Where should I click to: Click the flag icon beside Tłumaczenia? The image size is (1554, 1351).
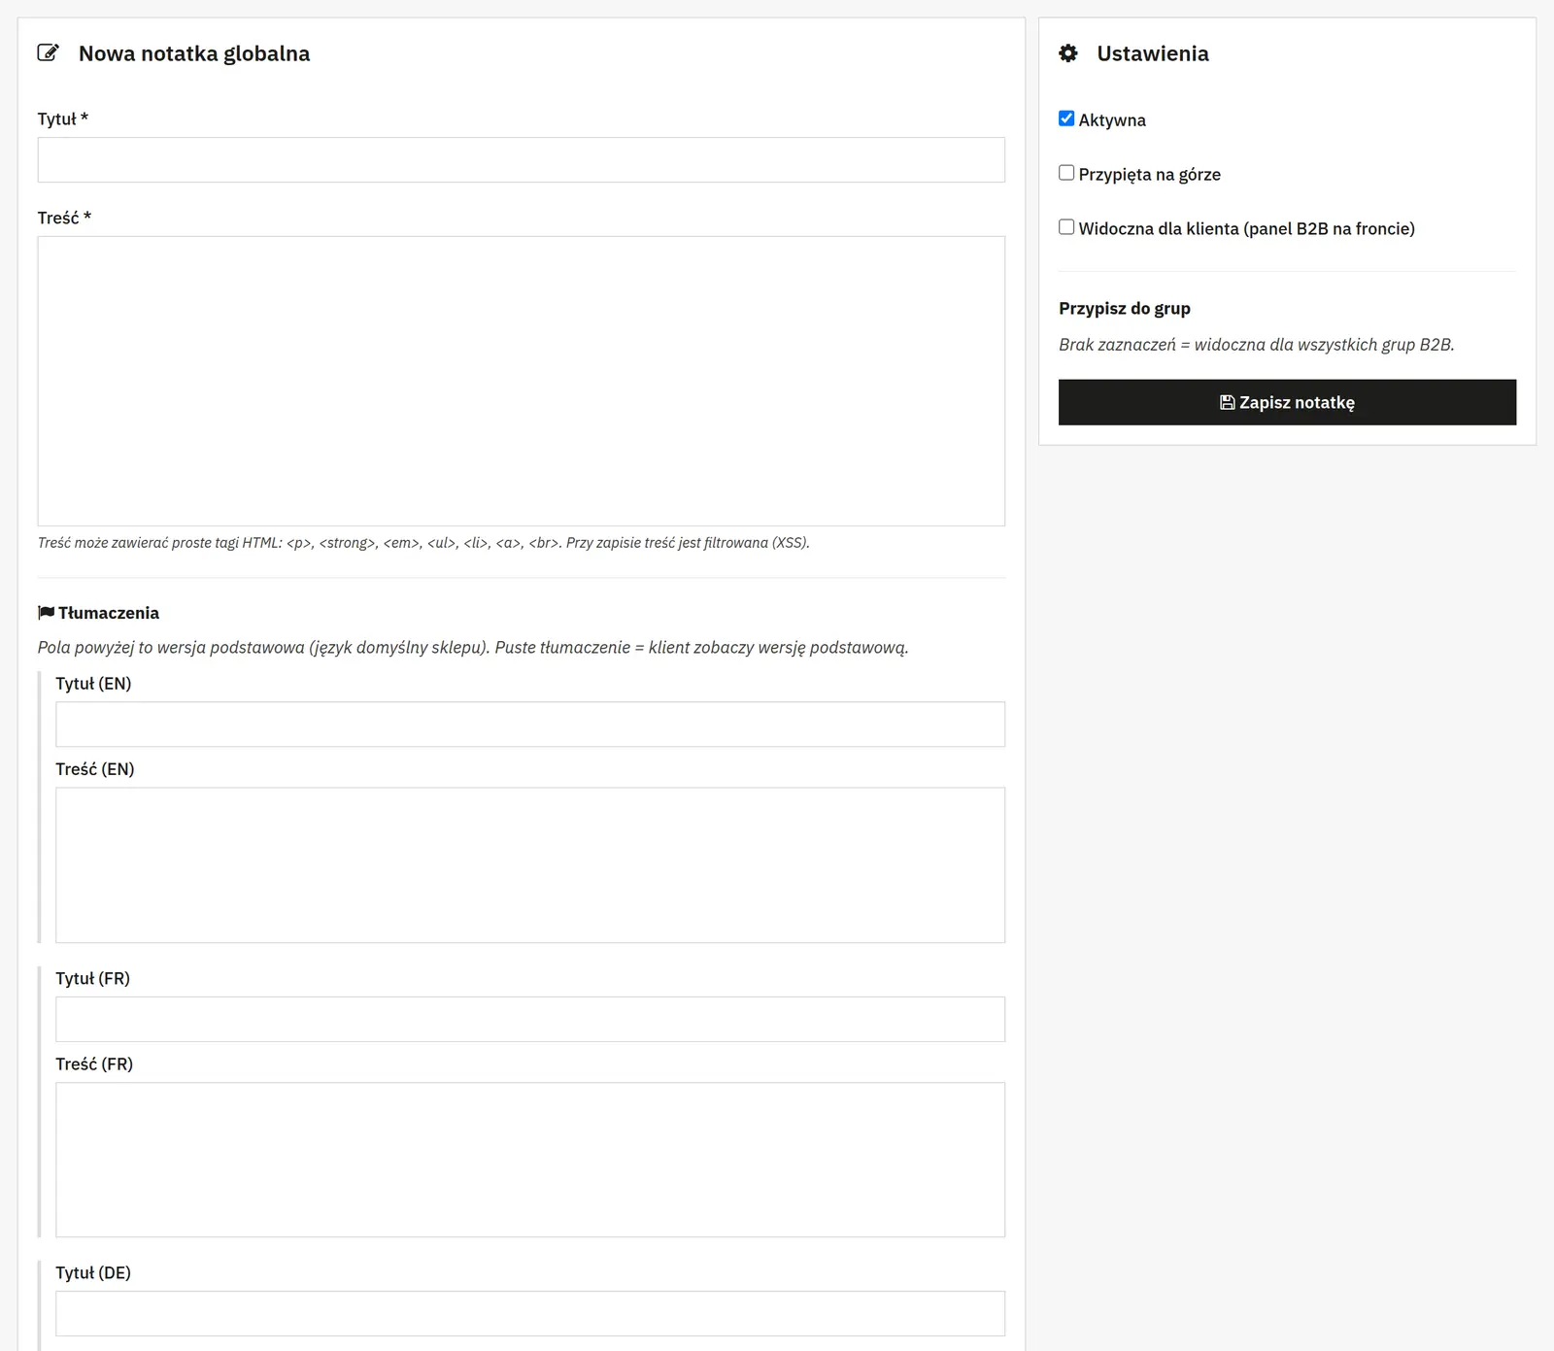46,613
